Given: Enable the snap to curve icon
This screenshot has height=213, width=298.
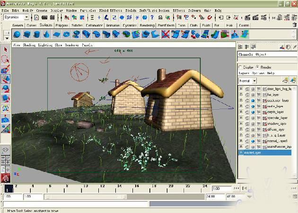Looking at the screenshot, I should 186,17.
